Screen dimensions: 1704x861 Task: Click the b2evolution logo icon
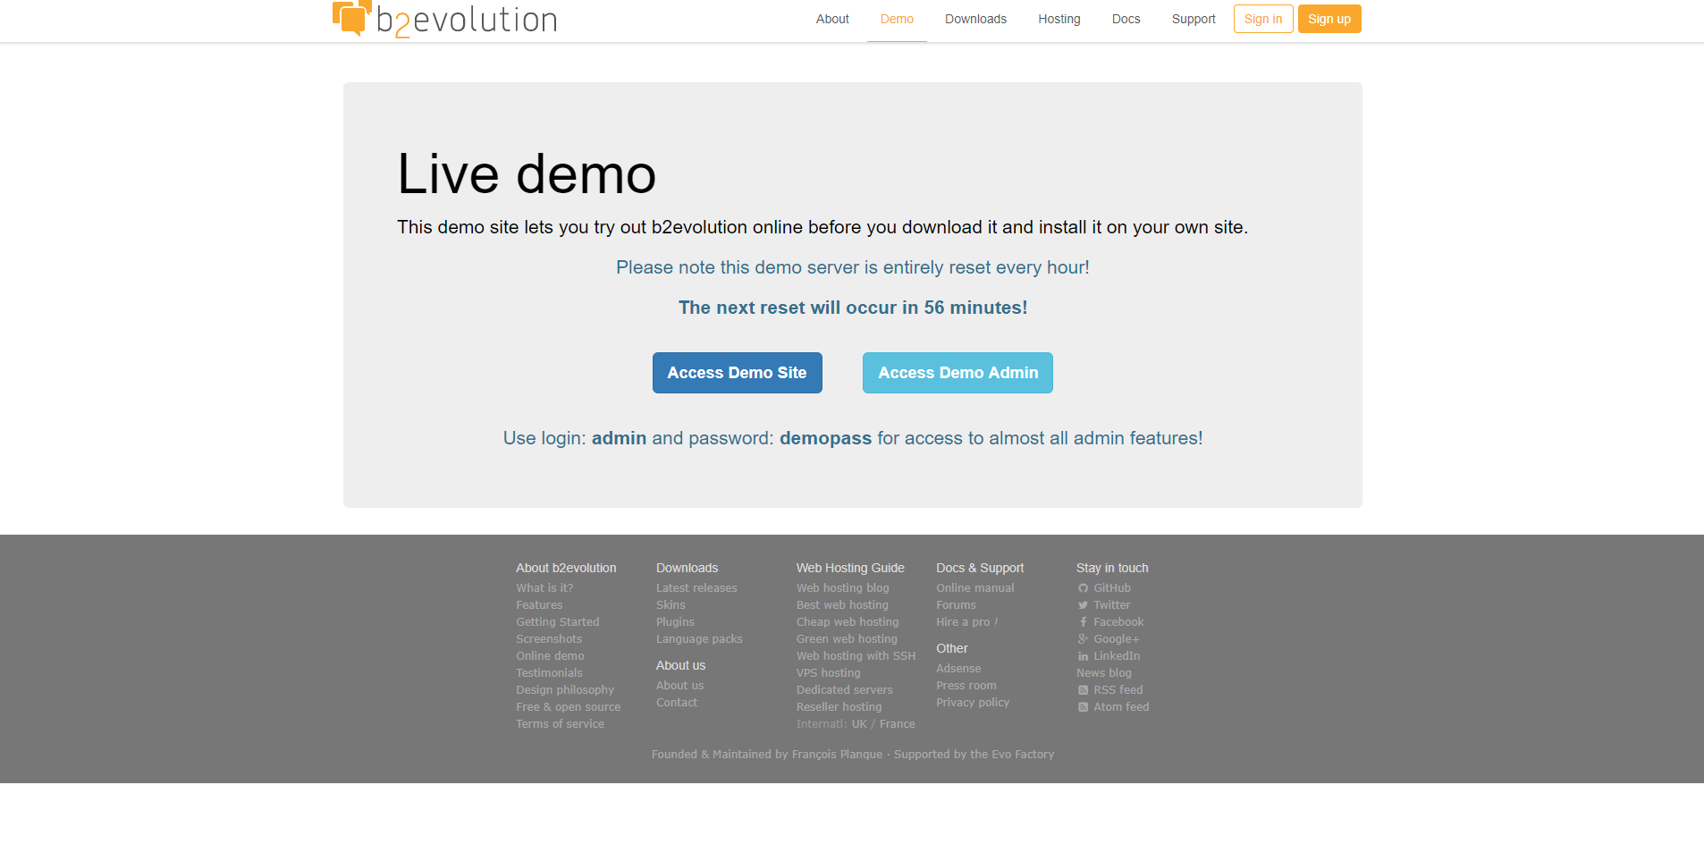pyautogui.click(x=351, y=18)
